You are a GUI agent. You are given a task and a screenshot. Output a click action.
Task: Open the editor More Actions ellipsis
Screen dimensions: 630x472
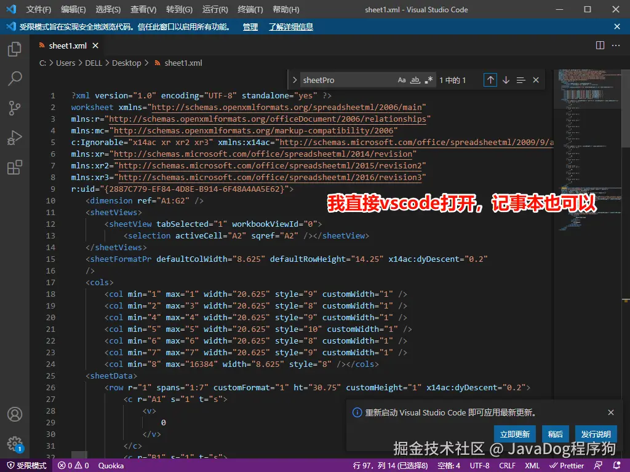616,45
